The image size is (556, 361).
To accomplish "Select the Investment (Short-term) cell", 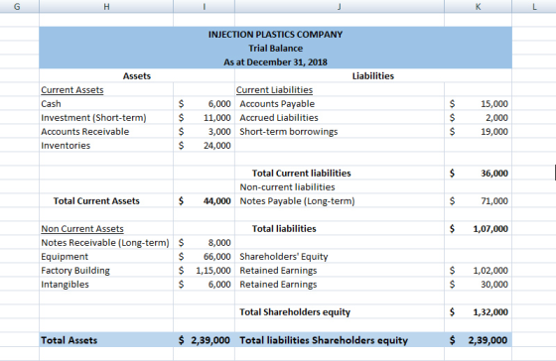I will [x=106, y=118].
